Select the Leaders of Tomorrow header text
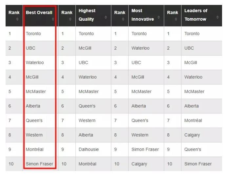The image size is (226, 175). [196, 15]
